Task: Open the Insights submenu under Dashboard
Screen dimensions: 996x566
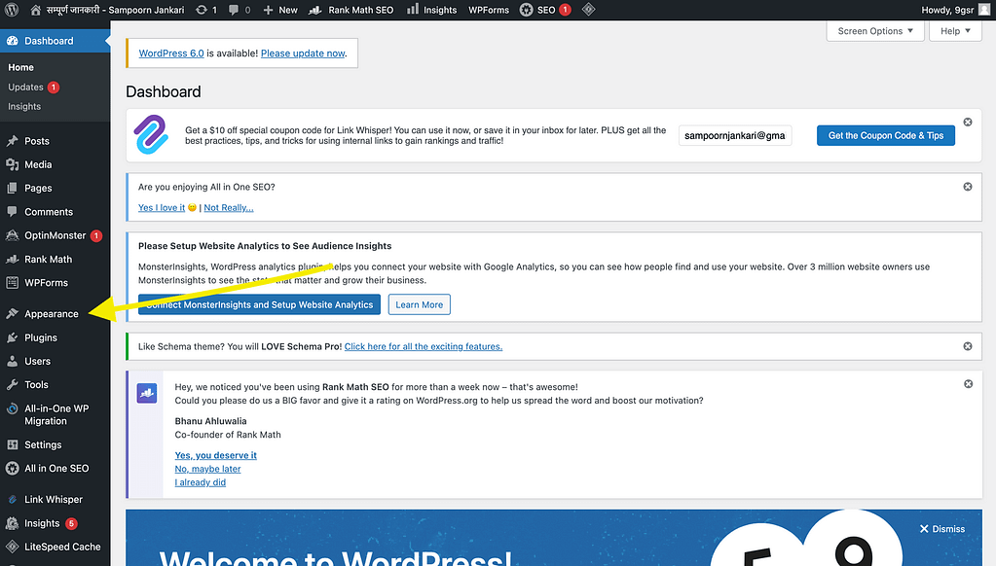Action: [24, 107]
